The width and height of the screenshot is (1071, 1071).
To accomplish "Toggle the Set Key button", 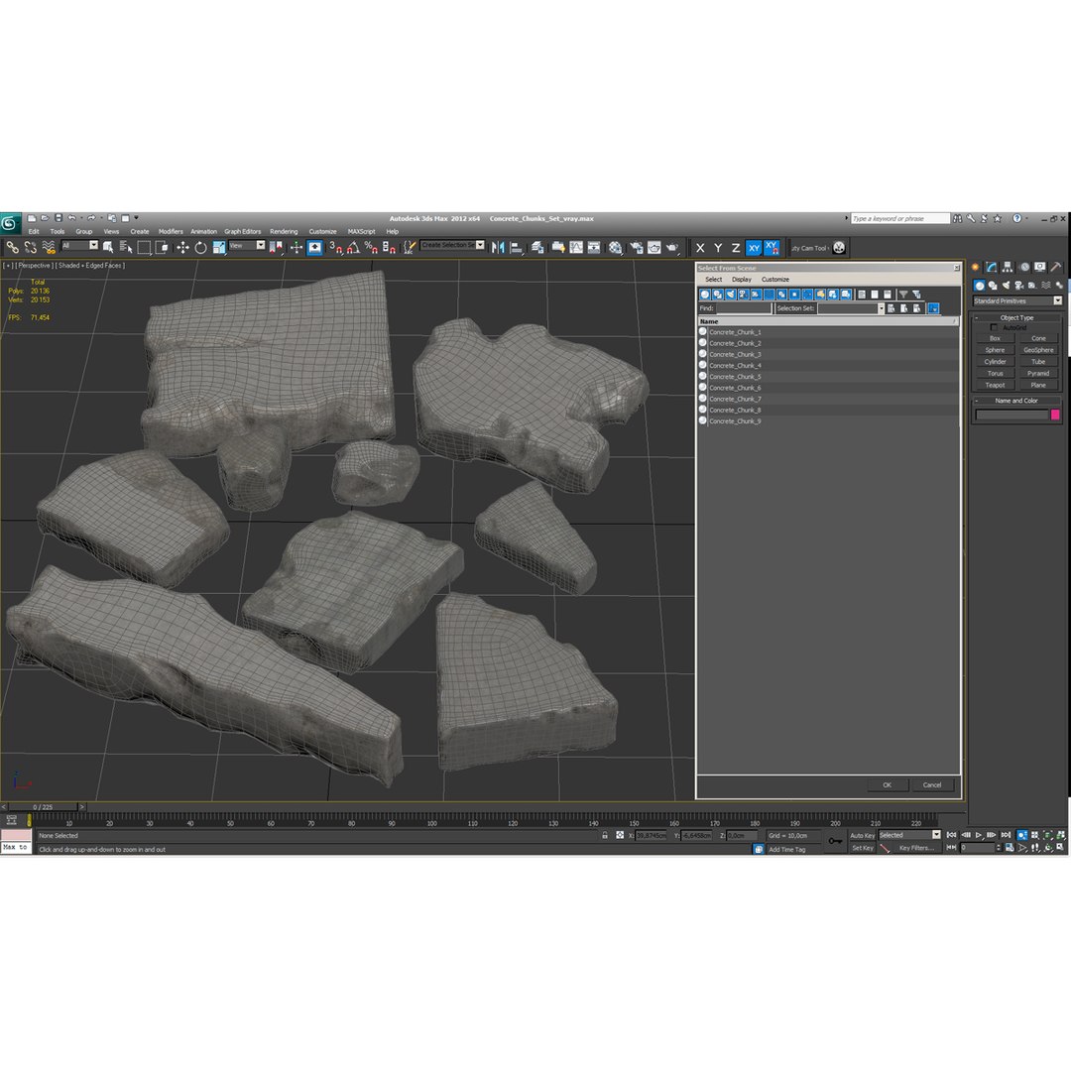I will click(x=862, y=848).
